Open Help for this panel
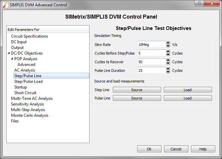This screenshot has height=159, width=222. 203,149
